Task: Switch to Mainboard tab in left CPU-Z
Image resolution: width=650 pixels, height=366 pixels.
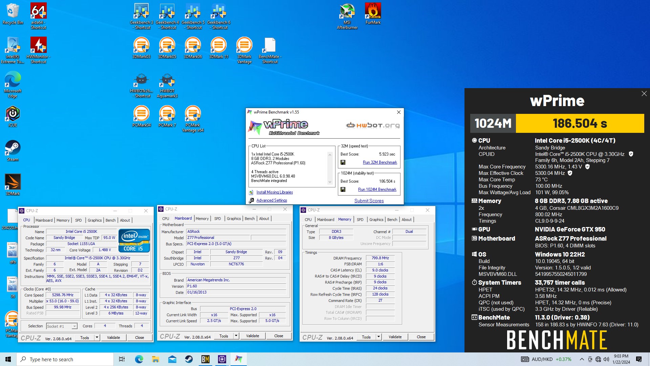Action: click(x=44, y=220)
